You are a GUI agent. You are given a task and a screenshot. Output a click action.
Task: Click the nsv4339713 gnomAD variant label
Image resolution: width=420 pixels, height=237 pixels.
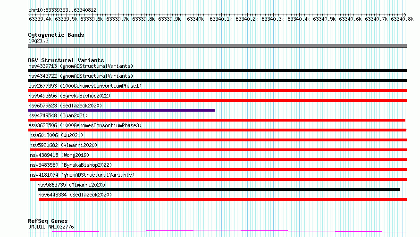(81, 66)
